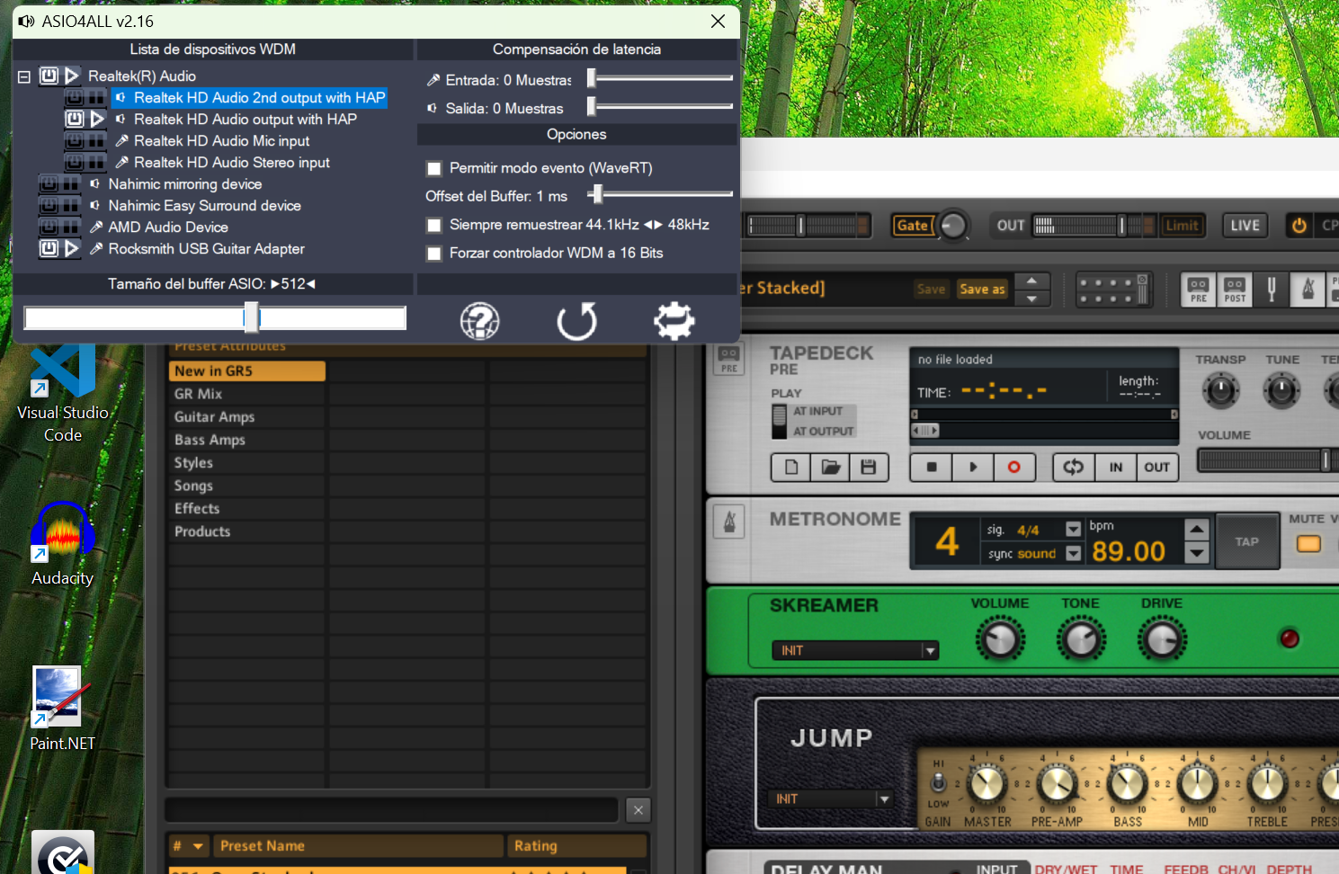Select Guitar Amps preset attribute

pyautogui.click(x=247, y=417)
